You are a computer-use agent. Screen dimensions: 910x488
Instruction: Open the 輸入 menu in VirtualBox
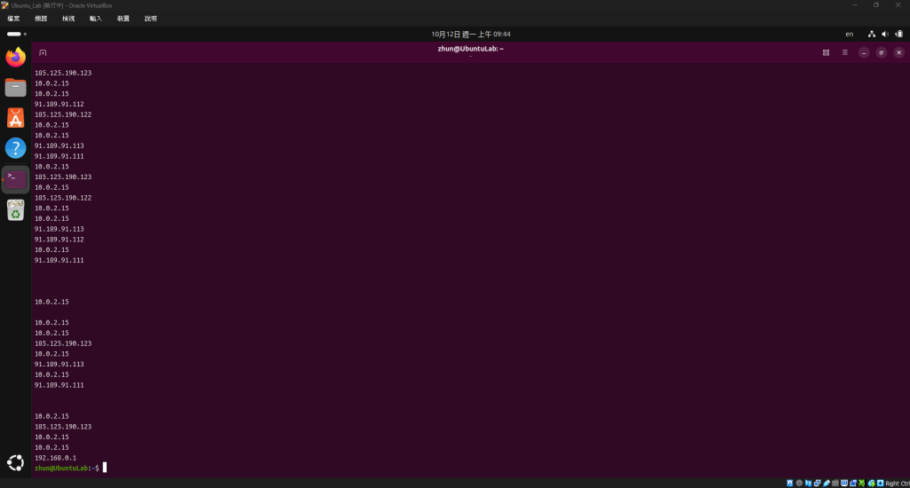click(x=96, y=19)
